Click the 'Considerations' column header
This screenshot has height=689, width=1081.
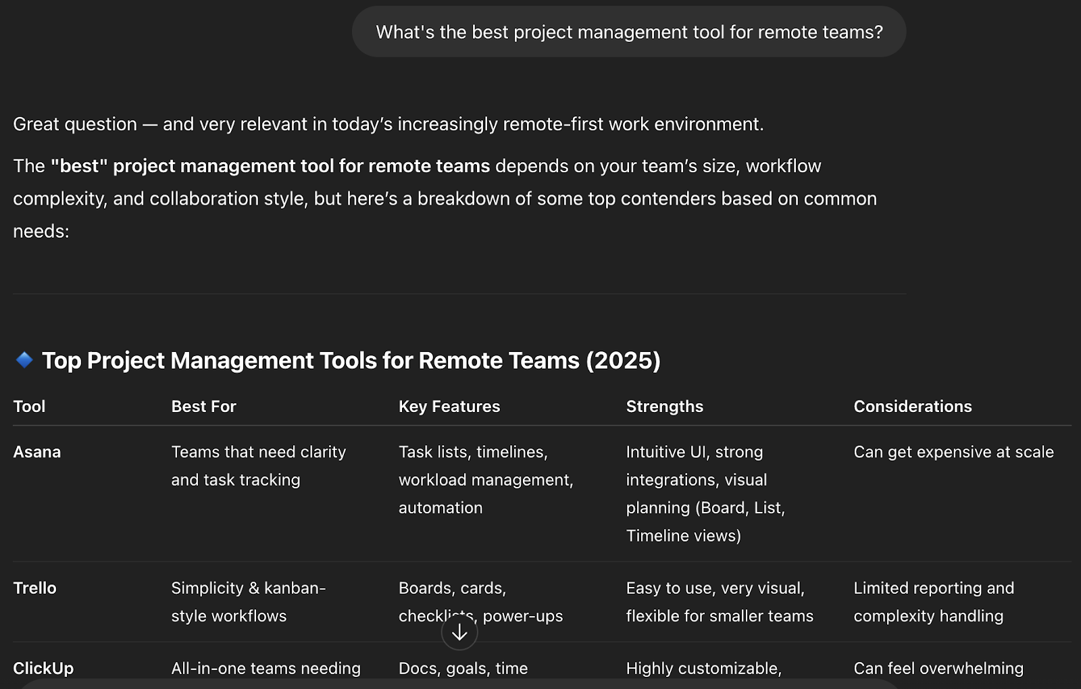coord(913,407)
